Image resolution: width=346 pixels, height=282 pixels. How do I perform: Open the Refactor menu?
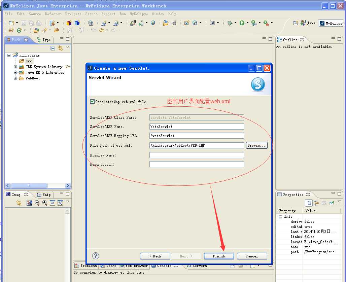pos(53,14)
